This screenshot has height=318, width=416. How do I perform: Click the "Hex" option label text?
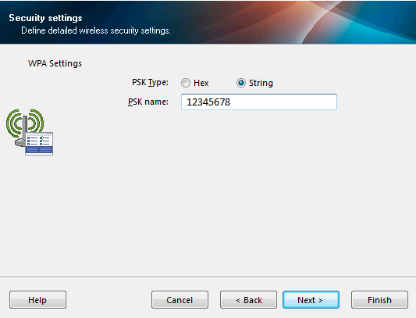pos(201,83)
